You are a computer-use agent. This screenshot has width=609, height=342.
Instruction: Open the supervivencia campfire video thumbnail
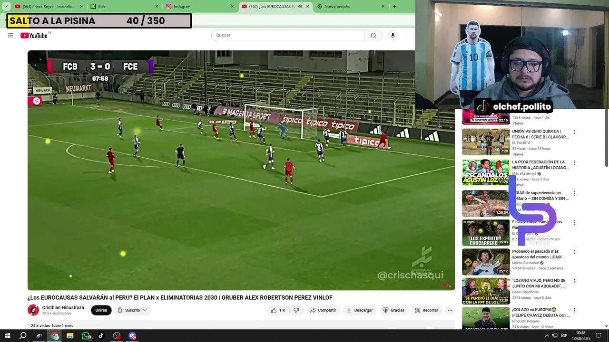486,203
